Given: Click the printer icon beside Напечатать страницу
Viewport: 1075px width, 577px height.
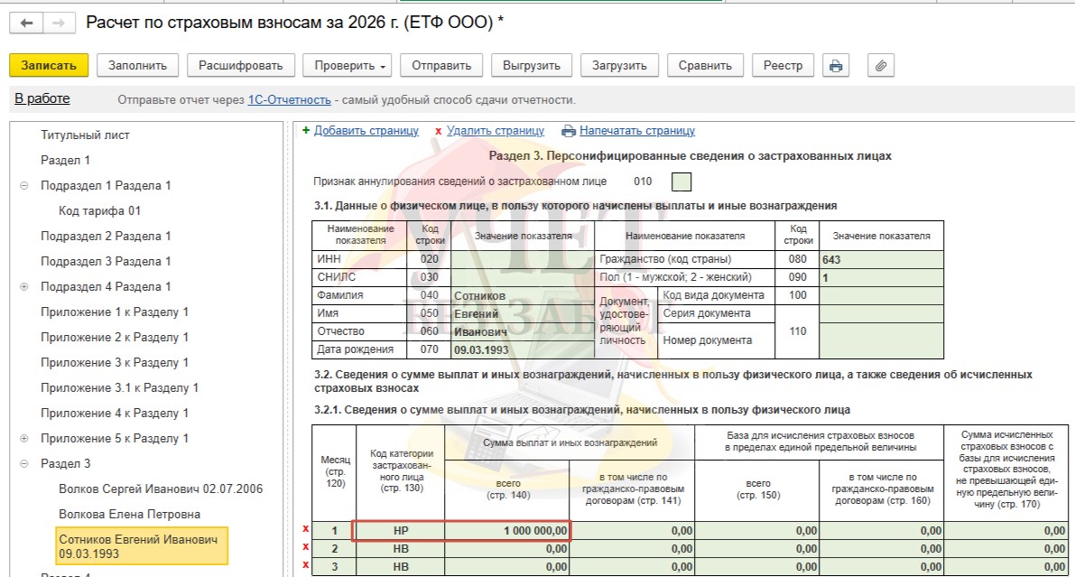Looking at the screenshot, I should coord(569,131).
